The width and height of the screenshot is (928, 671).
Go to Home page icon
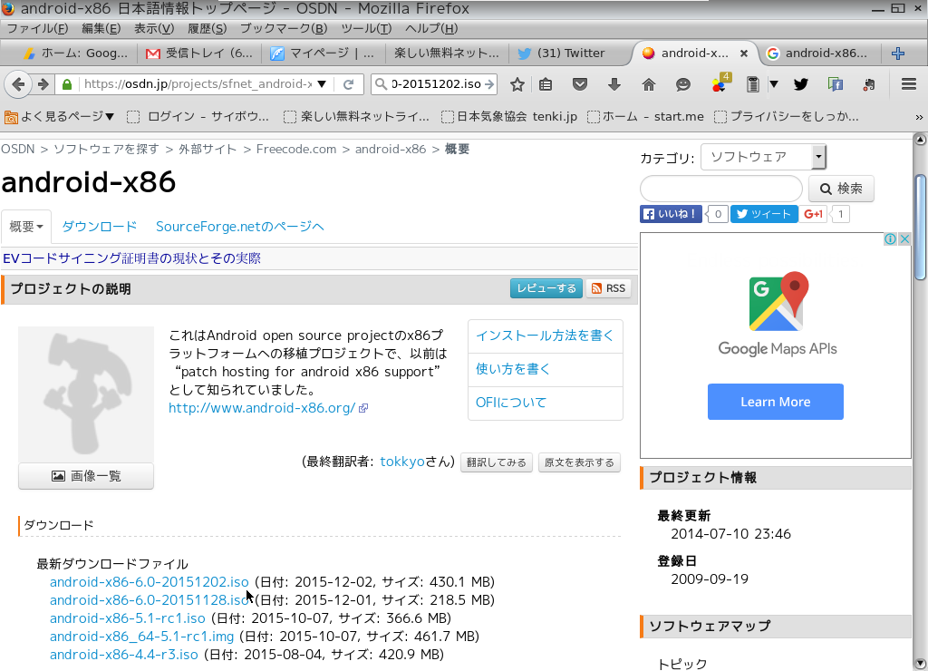[649, 84]
